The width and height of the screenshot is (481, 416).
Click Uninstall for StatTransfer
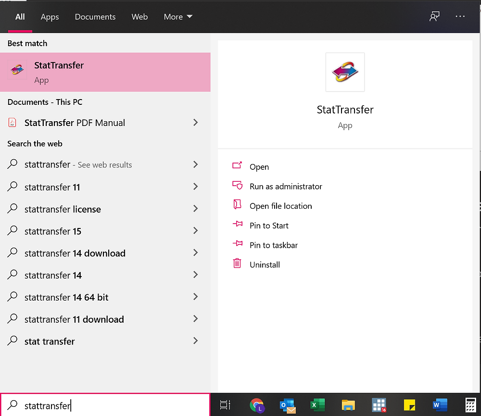pyautogui.click(x=265, y=265)
